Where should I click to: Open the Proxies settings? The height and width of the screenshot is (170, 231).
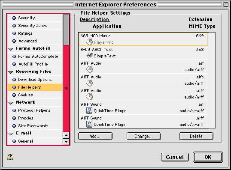click(x=35, y=118)
